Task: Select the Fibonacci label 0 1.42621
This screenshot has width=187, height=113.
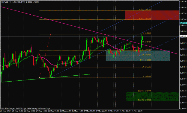Action: [x=147, y=76]
